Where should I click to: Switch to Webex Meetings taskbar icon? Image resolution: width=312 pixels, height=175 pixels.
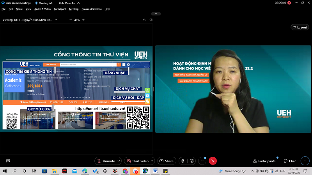pyautogui.click(x=145, y=171)
